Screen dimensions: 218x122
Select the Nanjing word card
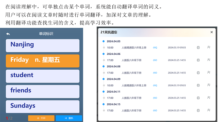(x=42, y=45)
